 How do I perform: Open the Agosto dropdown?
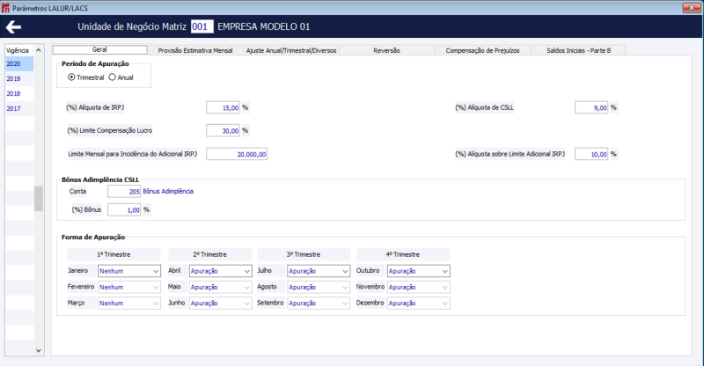[319, 287]
